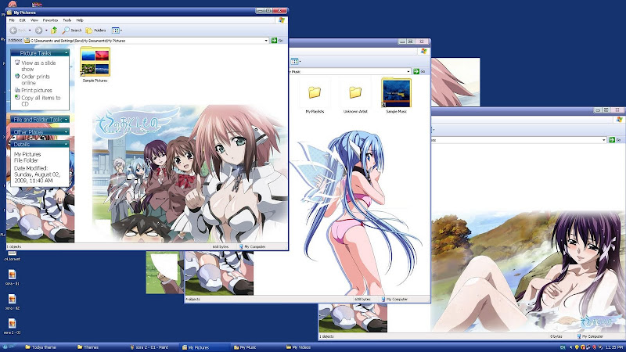
Task: Expand the My Pictures address bar dropdown
Action: [x=266, y=41]
